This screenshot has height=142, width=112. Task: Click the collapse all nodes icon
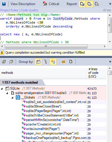pos(11,62)
